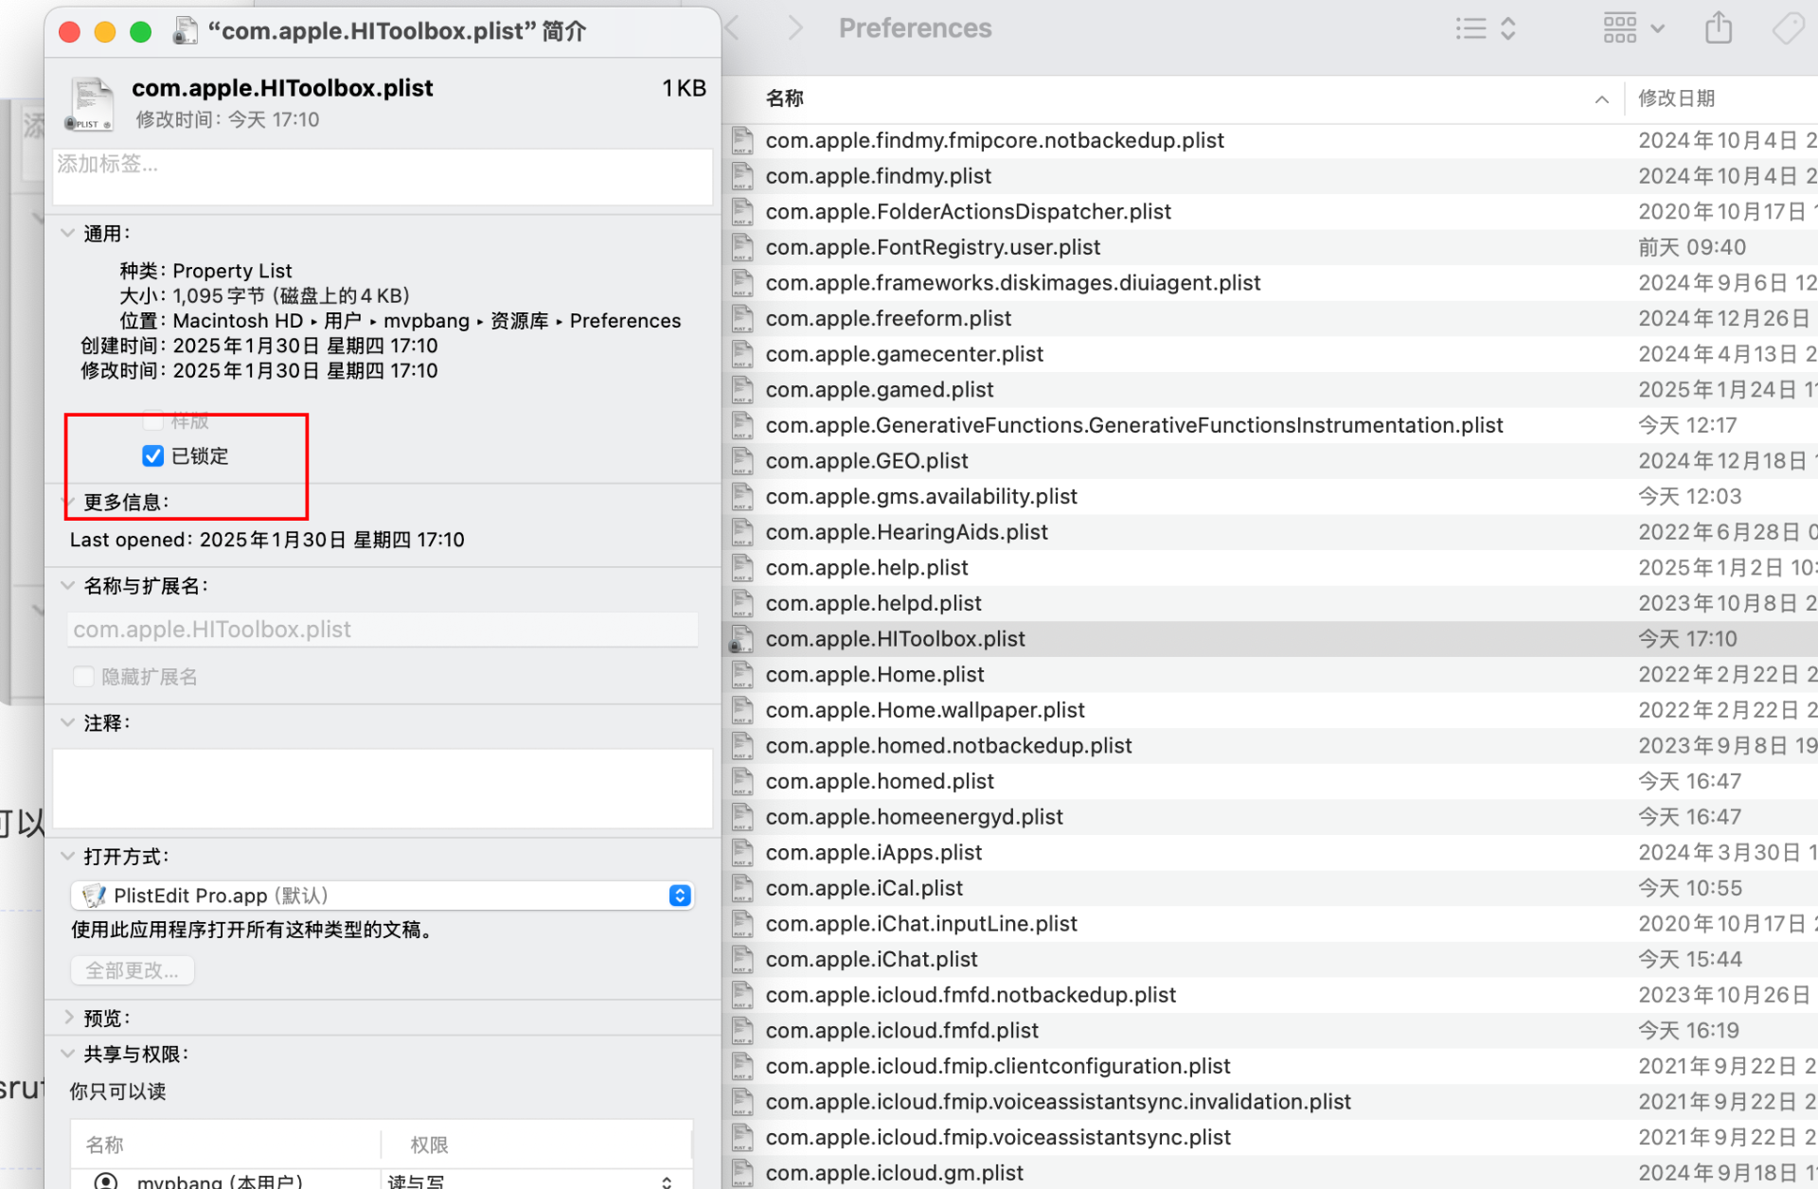This screenshot has height=1189, width=1818.
Task: Click the forward navigation arrow
Action: [x=794, y=28]
